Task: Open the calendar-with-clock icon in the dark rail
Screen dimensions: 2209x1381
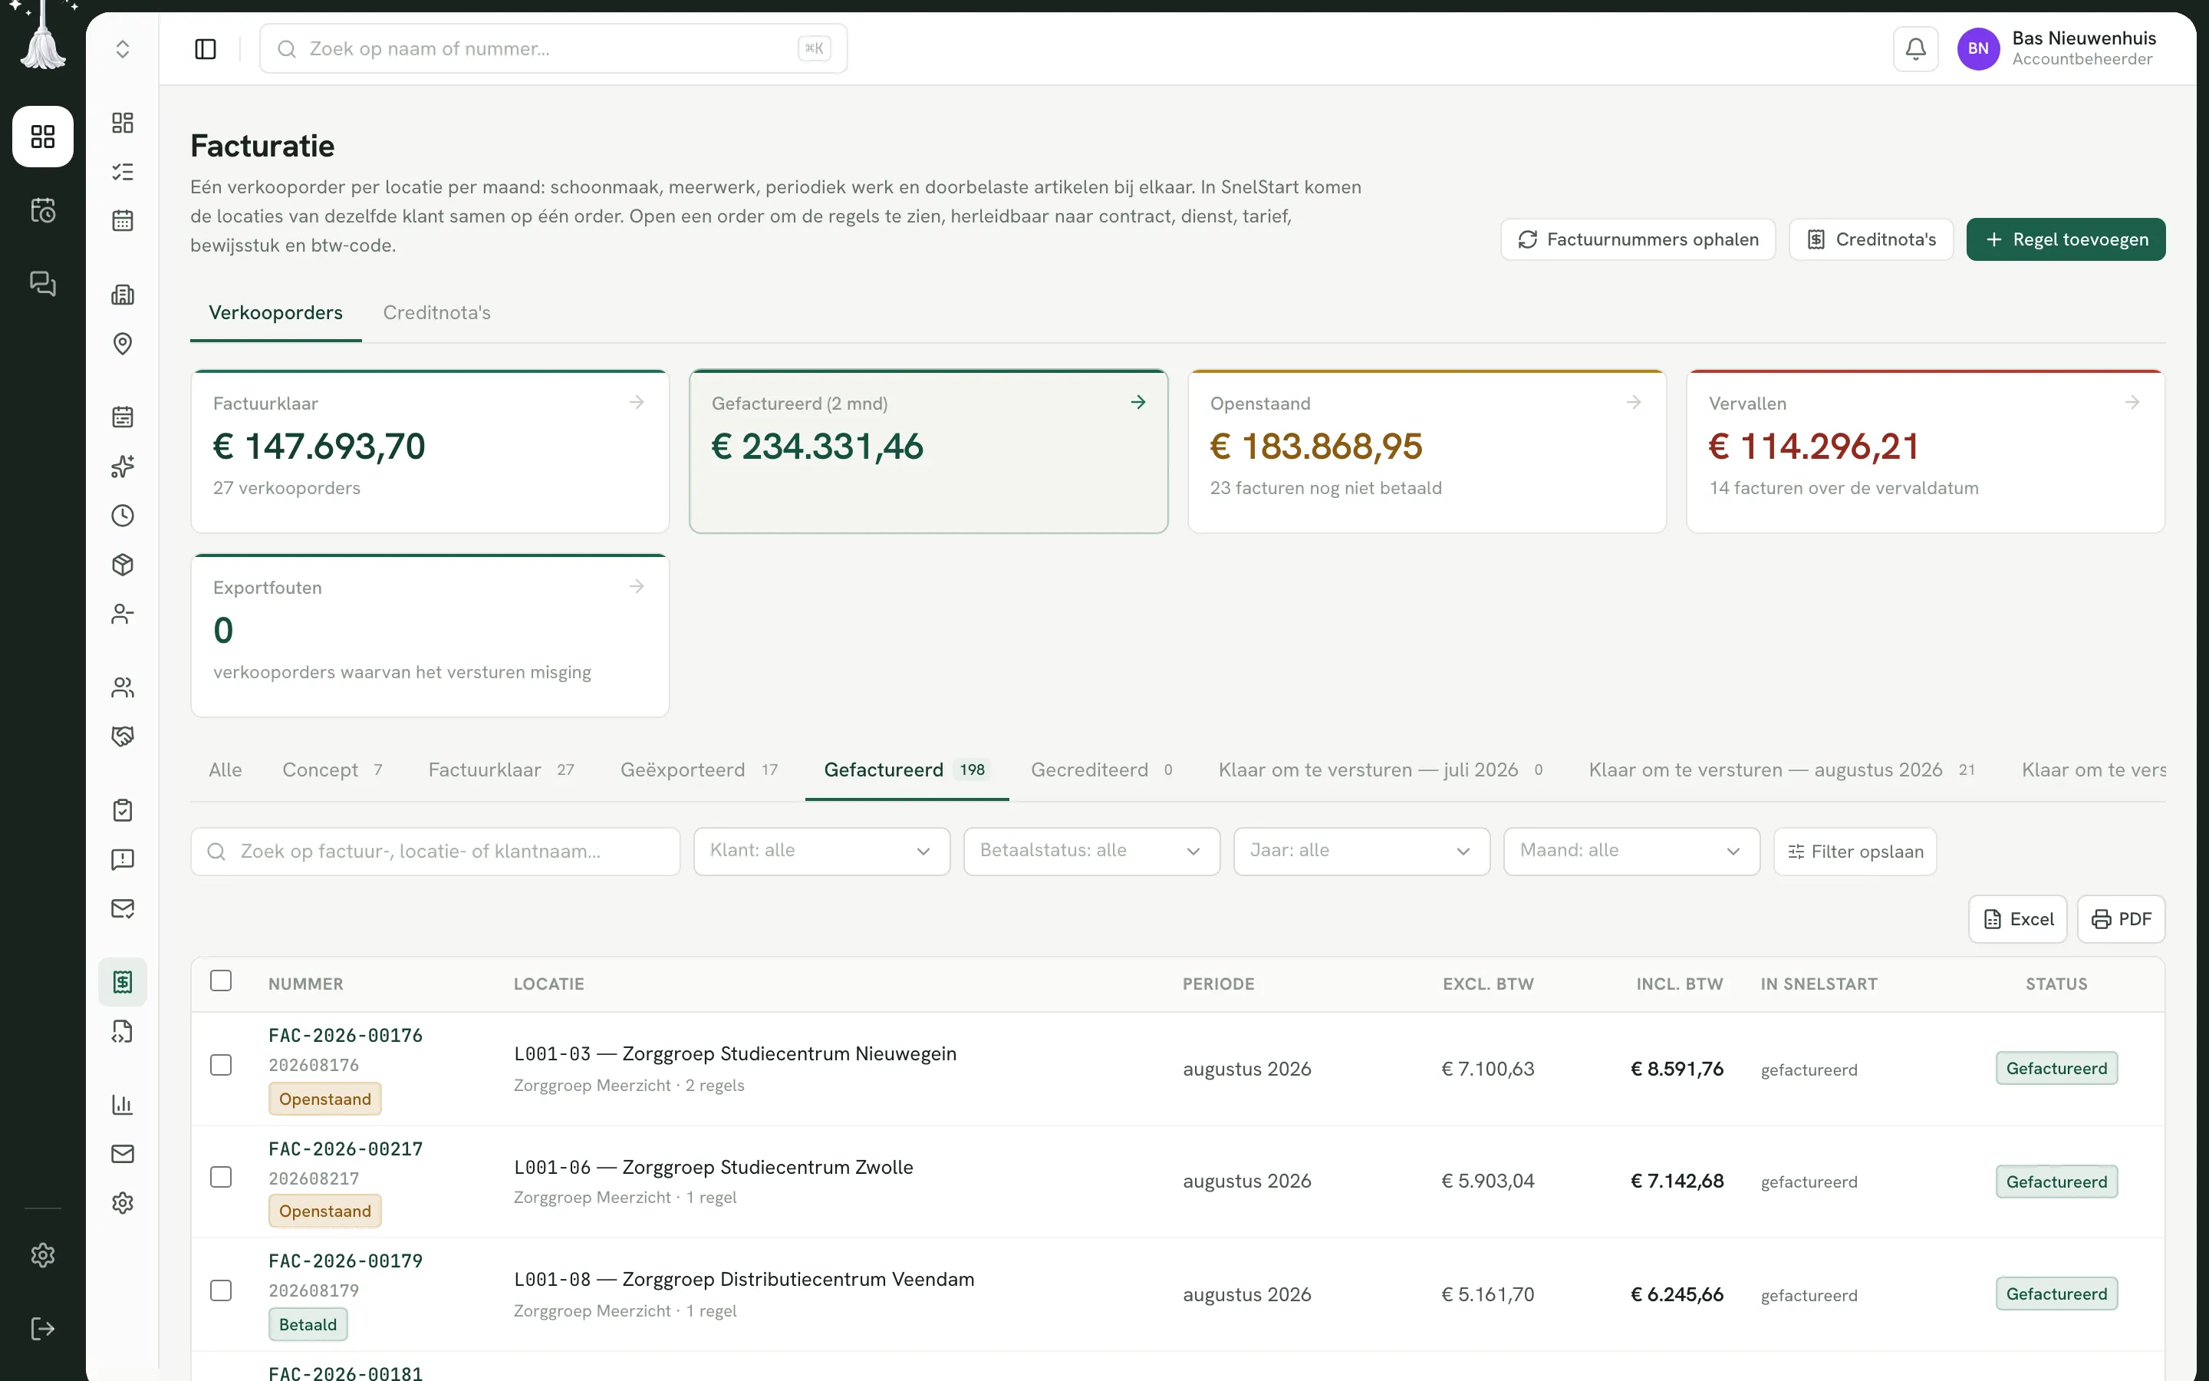Action: pos(43,210)
